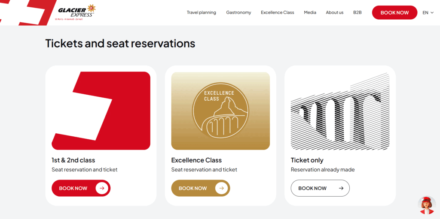
Task: Navigate to the B2B section
Action: (x=357, y=12)
